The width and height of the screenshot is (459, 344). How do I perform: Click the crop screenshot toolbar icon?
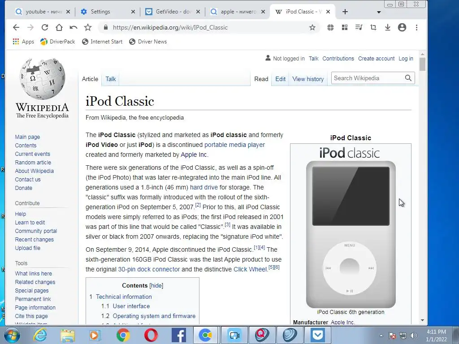373,27
